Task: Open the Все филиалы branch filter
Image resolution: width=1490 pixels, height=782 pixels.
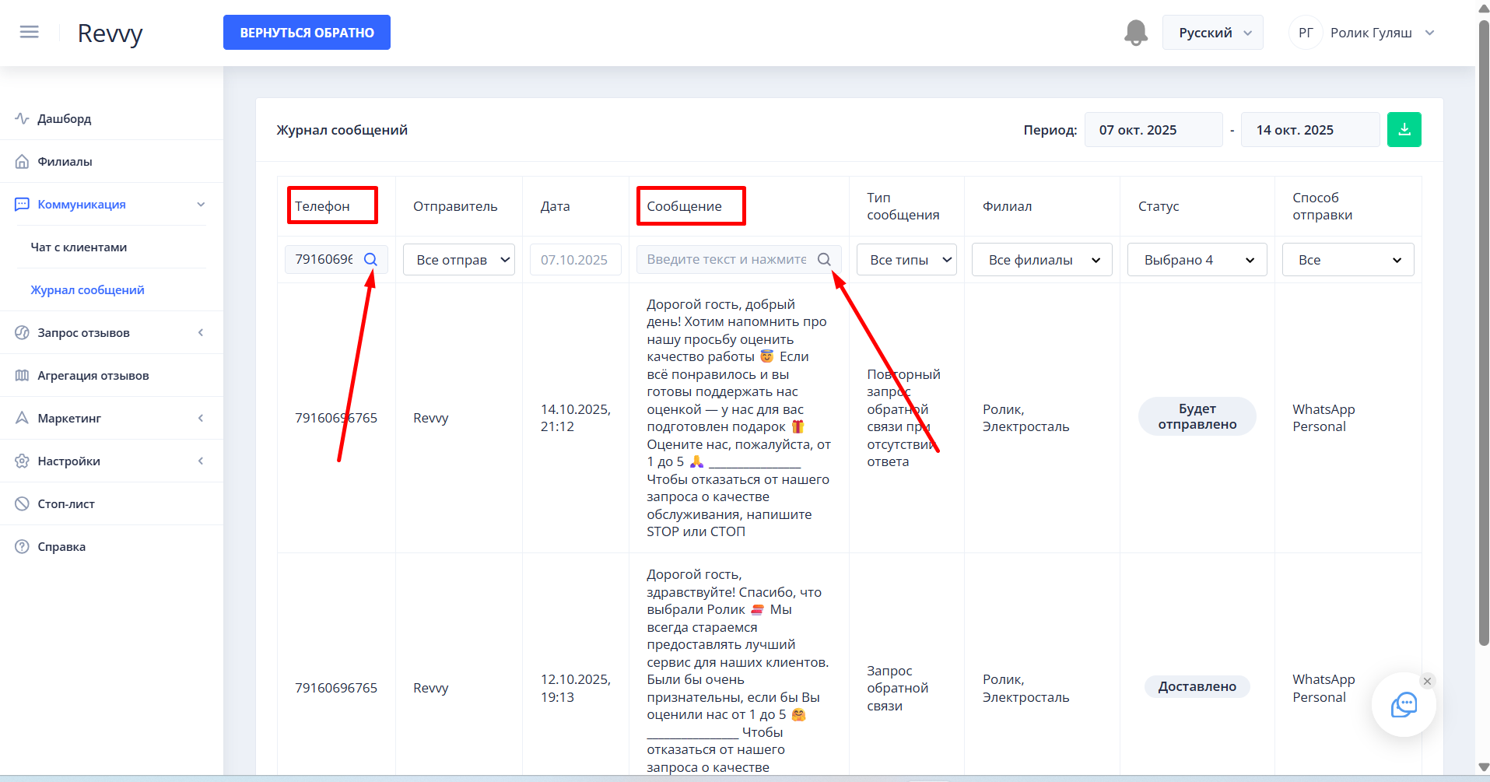Action: tap(1042, 260)
